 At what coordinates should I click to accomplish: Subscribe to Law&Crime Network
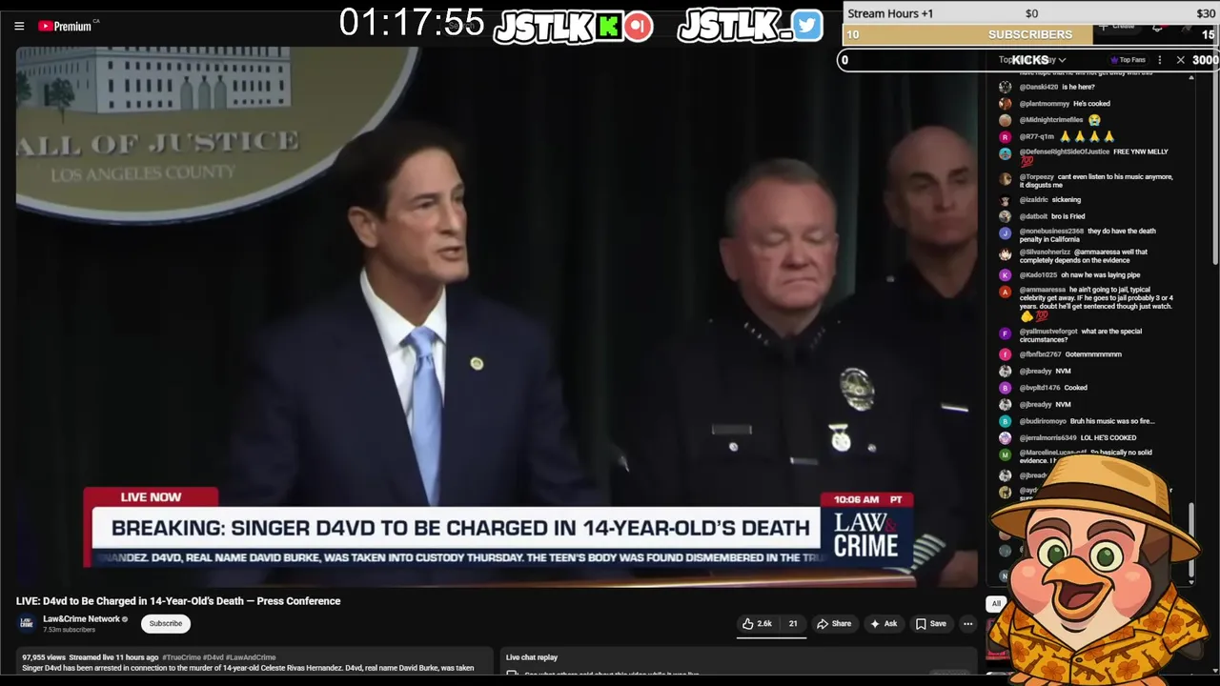[165, 624]
